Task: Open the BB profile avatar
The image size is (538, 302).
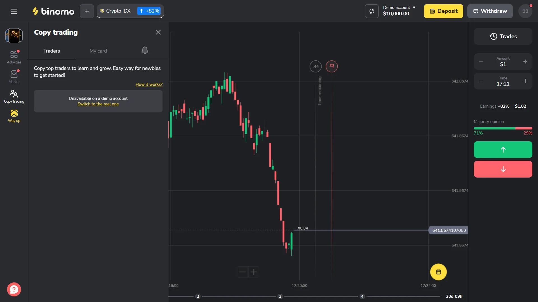Action: [x=525, y=11]
